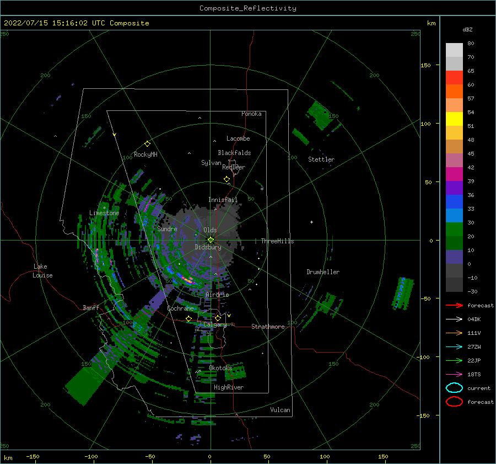This screenshot has height=464, width=496.
Task: Click the Sylvan label
Action: pos(211,163)
